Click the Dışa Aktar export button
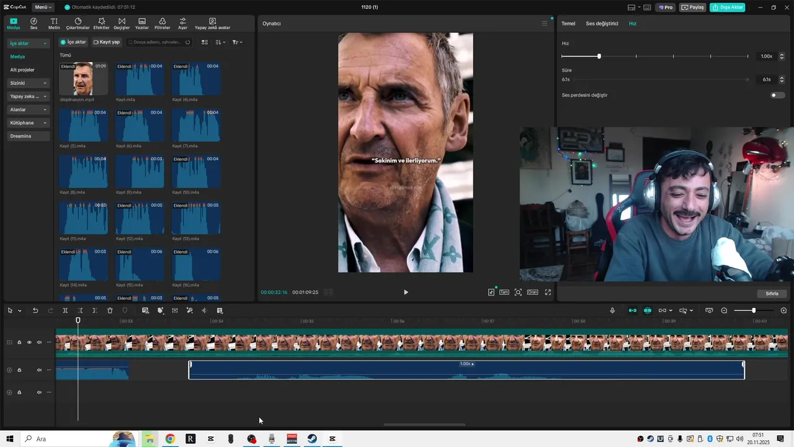 click(x=728, y=7)
